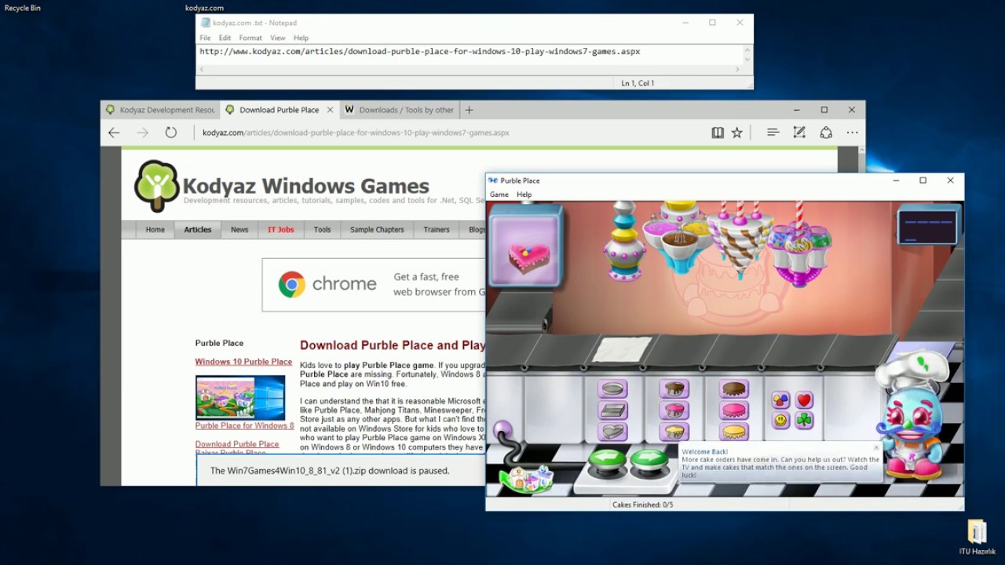Open Edge's More actions menu
The height and width of the screenshot is (565, 1005).
point(852,133)
